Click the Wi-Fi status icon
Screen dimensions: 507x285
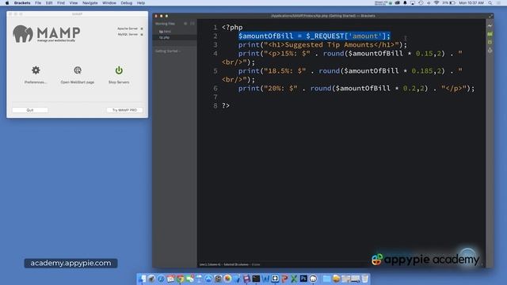[436, 3]
